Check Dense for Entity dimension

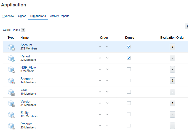point(129,114)
